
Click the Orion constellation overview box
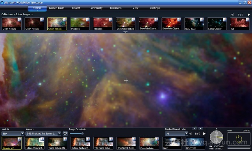pyautogui.click(x=239, y=139)
